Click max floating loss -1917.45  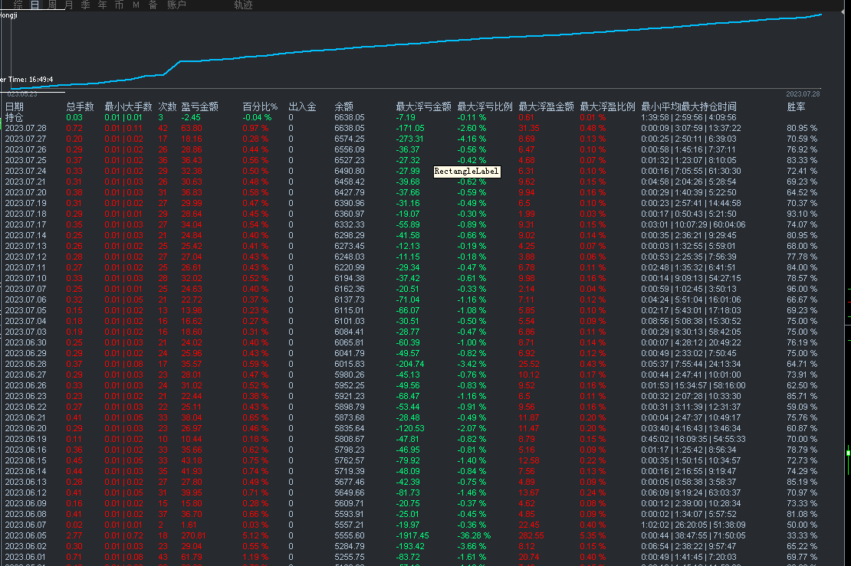(x=412, y=535)
